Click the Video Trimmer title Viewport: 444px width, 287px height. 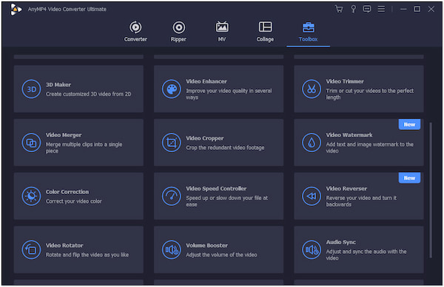pyautogui.click(x=345, y=81)
